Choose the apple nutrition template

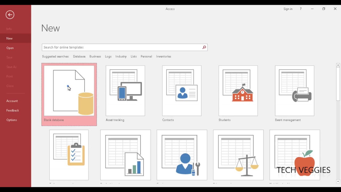pyautogui.click(x=295, y=155)
